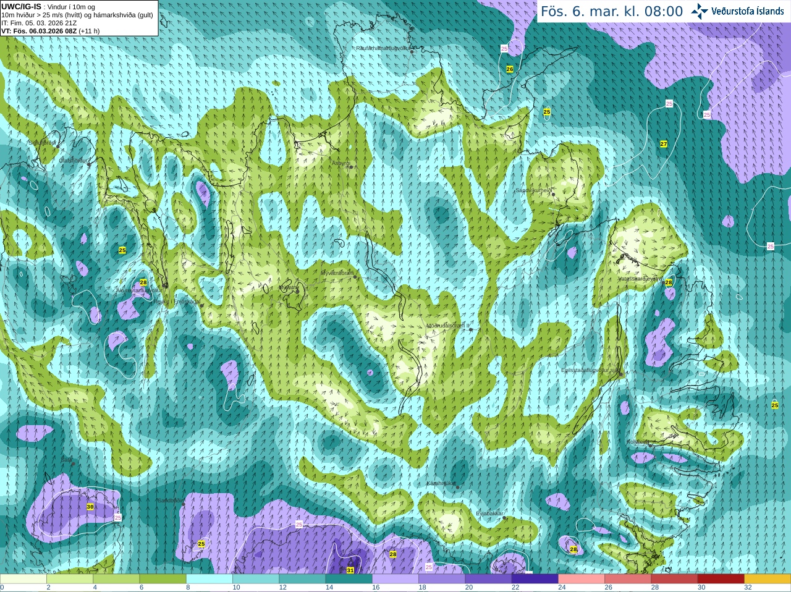Click the forecast time heading Fös. 6. mar. kl. 08:00
This screenshot has width=791, height=592.
click(x=612, y=11)
